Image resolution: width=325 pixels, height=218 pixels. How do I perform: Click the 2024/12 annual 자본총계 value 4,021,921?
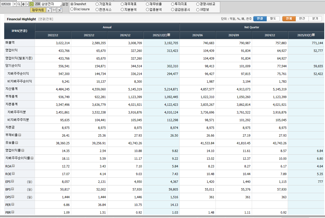point(135,105)
